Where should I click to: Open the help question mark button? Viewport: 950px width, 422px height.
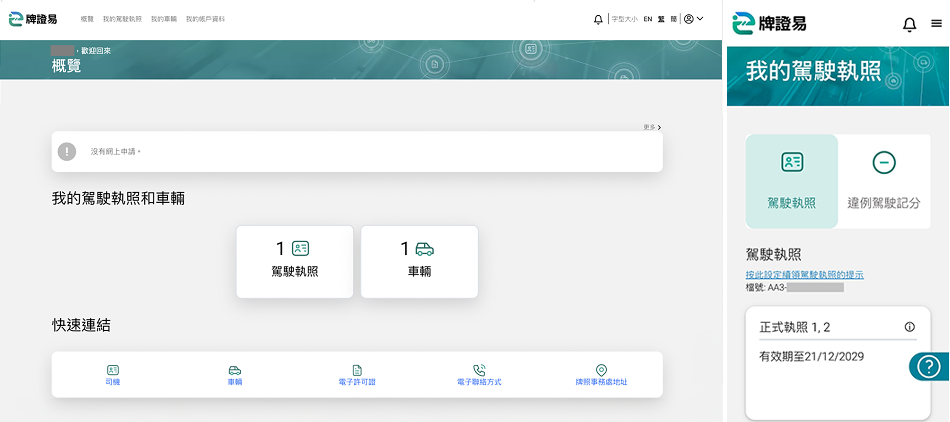[929, 366]
